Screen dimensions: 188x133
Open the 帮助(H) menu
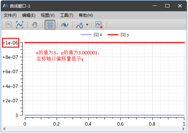click(x=86, y=15)
